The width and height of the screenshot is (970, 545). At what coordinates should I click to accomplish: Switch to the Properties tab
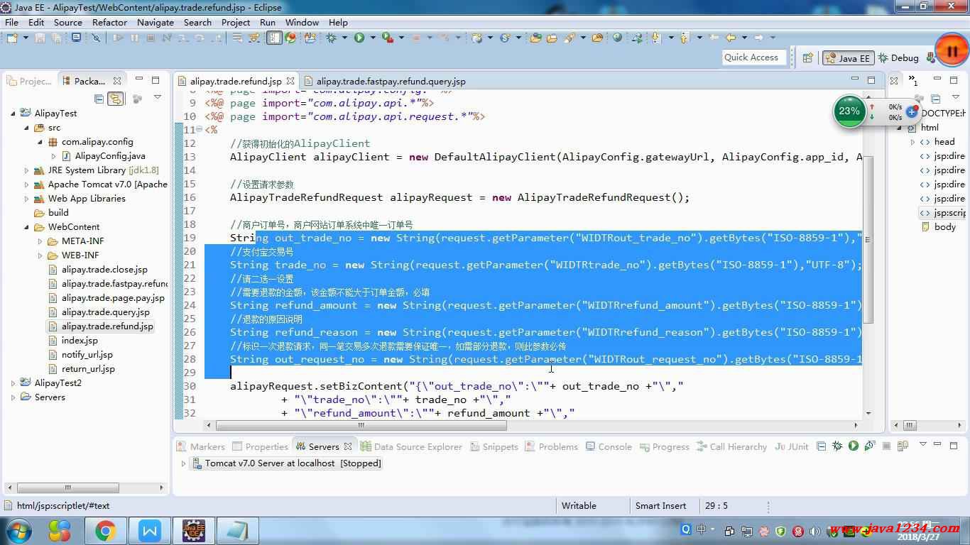point(260,446)
